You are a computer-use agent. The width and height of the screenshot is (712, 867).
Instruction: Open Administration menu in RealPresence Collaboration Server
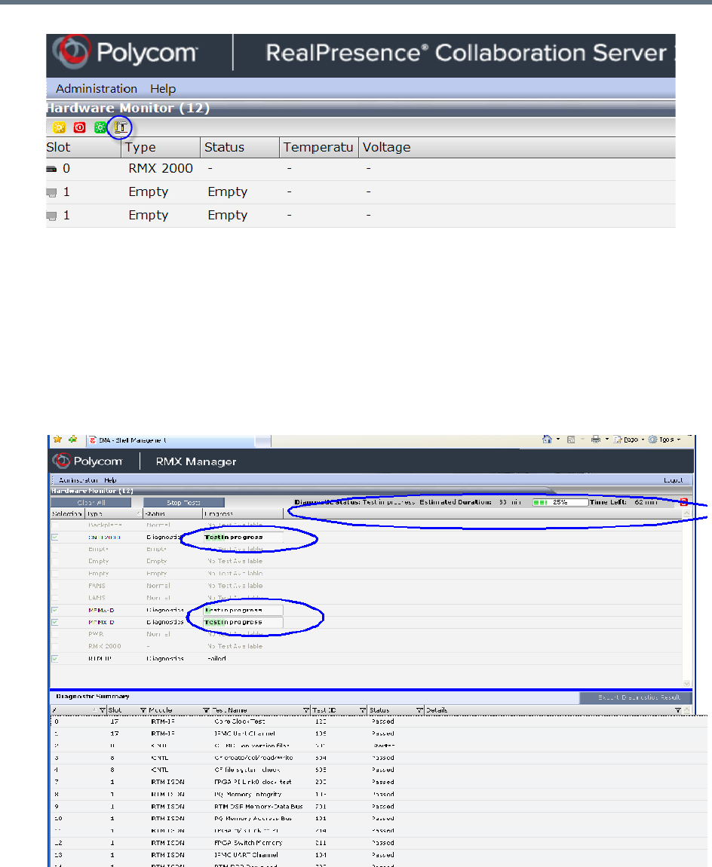pyautogui.click(x=97, y=89)
